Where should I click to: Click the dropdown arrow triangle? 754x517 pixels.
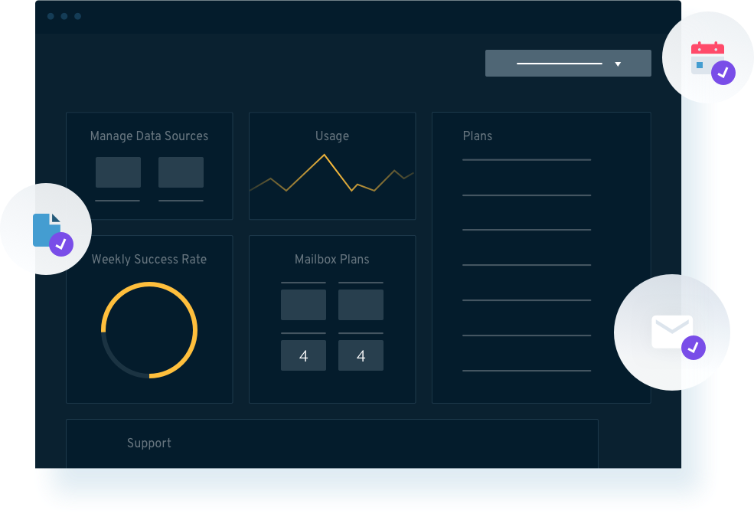618,64
